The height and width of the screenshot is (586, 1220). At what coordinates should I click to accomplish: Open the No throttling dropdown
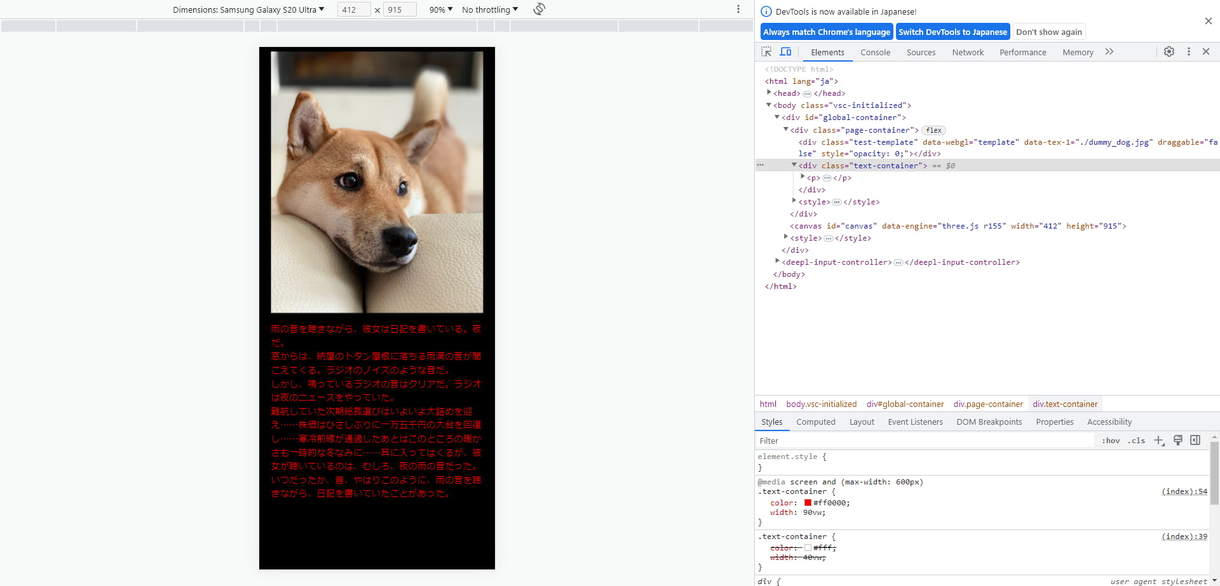[x=489, y=9]
